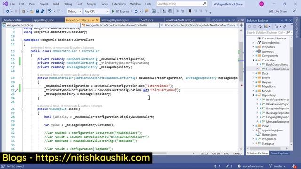Viewport: 301px width, 169px height.
Task: Open the user account avatar
Action: 261,4
